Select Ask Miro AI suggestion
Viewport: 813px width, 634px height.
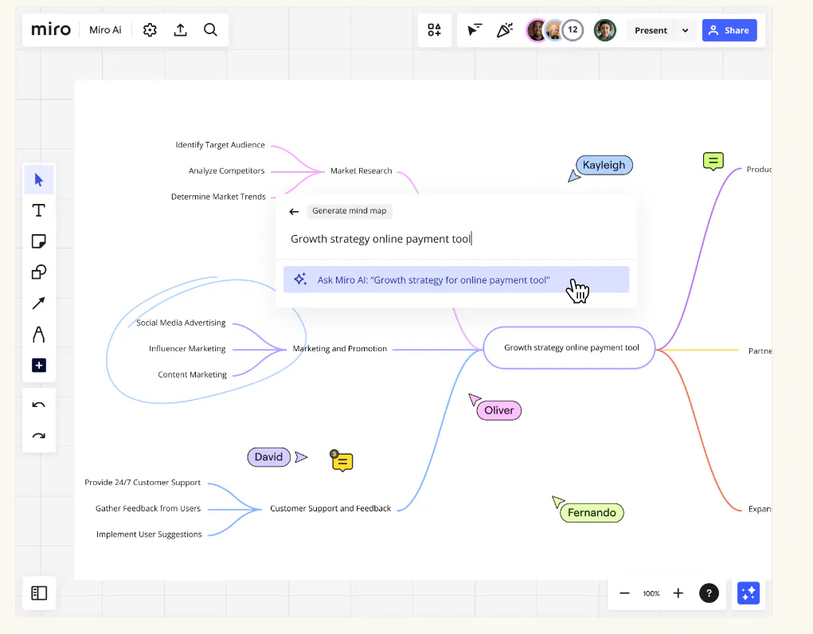point(455,280)
